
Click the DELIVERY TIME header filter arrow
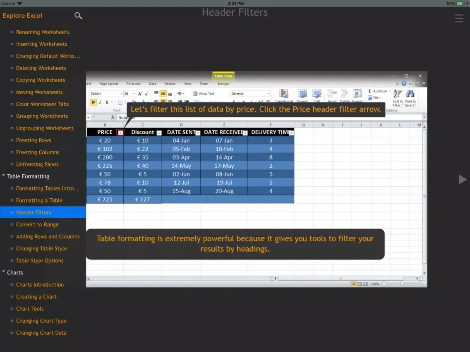pos(291,133)
